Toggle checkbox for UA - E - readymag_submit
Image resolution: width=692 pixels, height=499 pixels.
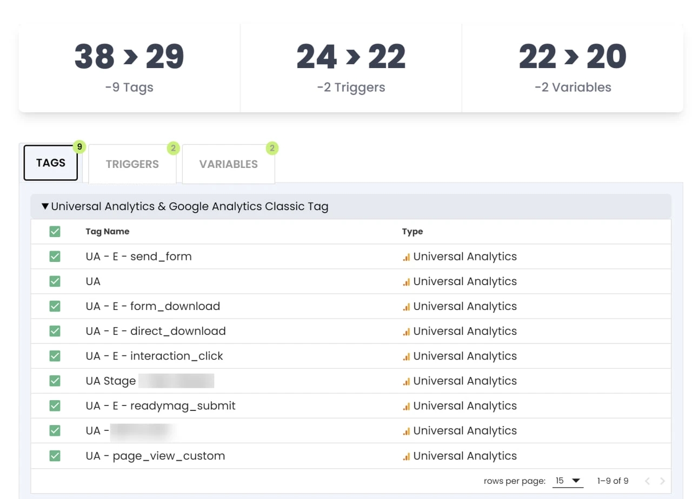click(x=55, y=406)
